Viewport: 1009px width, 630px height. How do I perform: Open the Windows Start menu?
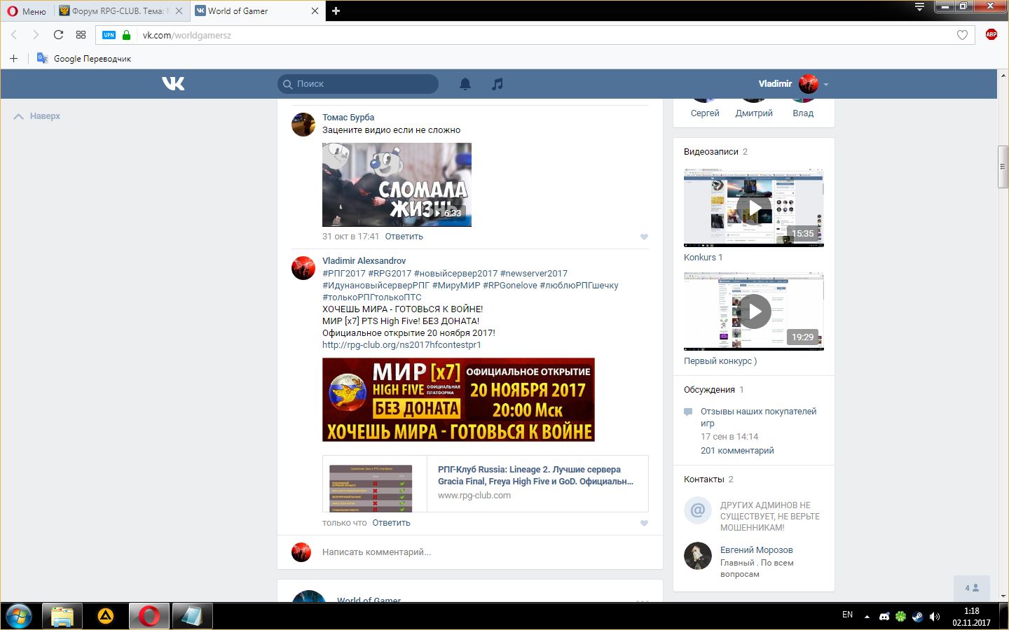tap(18, 617)
